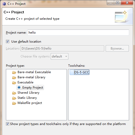Click the Executable folder icon
Screen dimensions: 135x135
pos(14,83)
